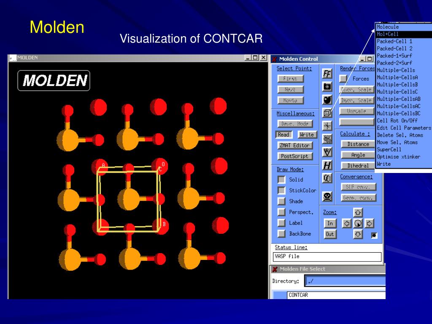Click the bold H hydrogen icon
The height and width of the screenshot is (324, 432).
coord(327,165)
